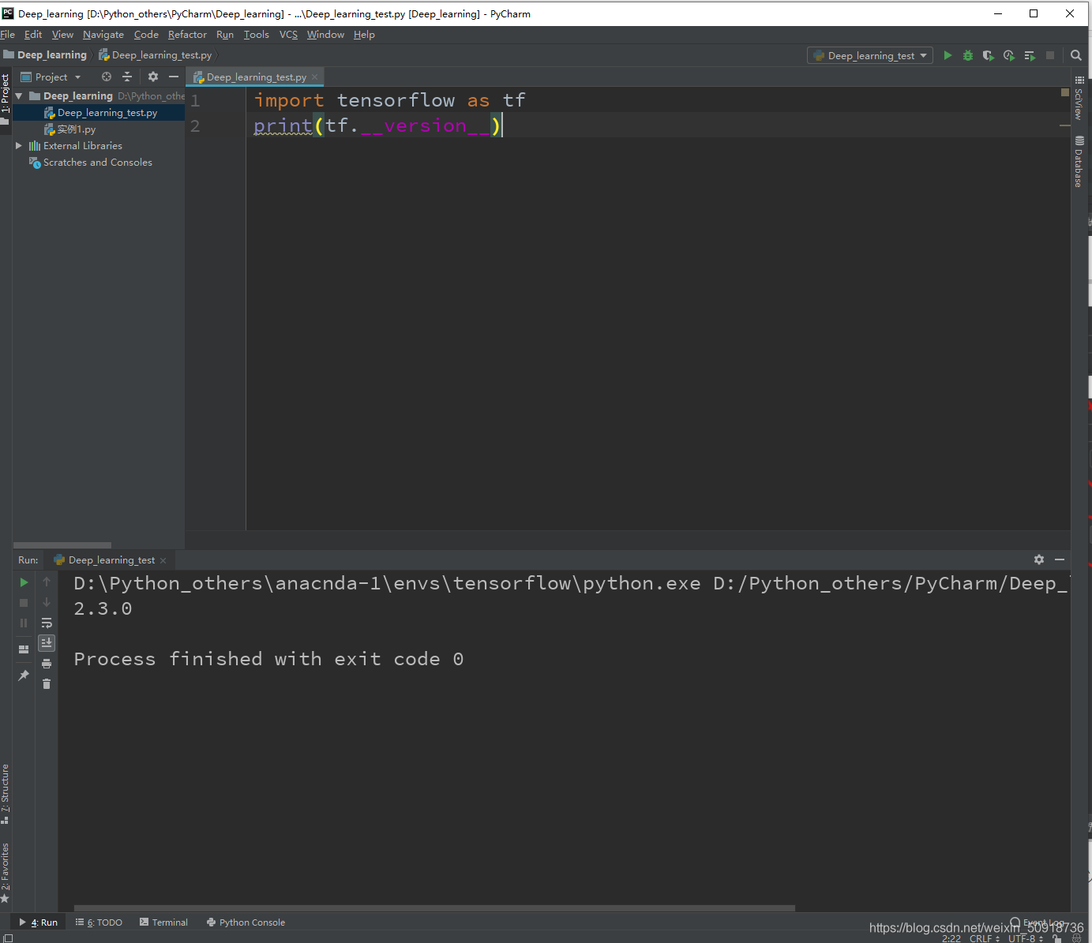Click the Deep_learning breadcrumb in navigation bar
Viewport: 1092px width, 943px height.
(x=45, y=55)
